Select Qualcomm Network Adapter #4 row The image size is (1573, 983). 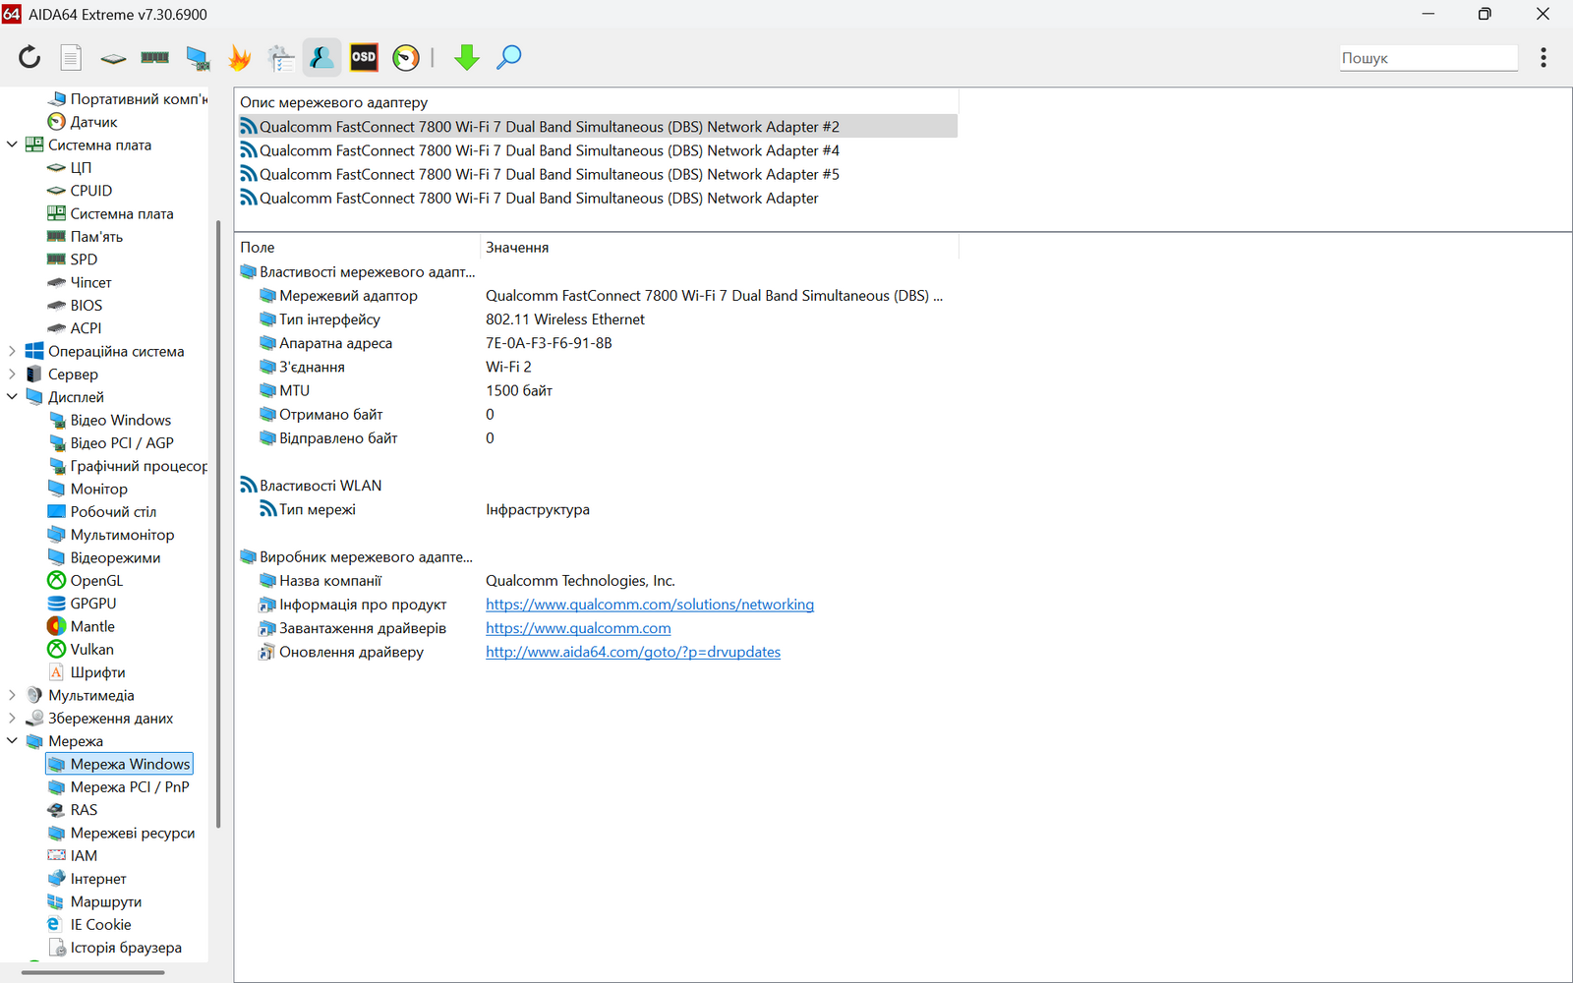(598, 150)
